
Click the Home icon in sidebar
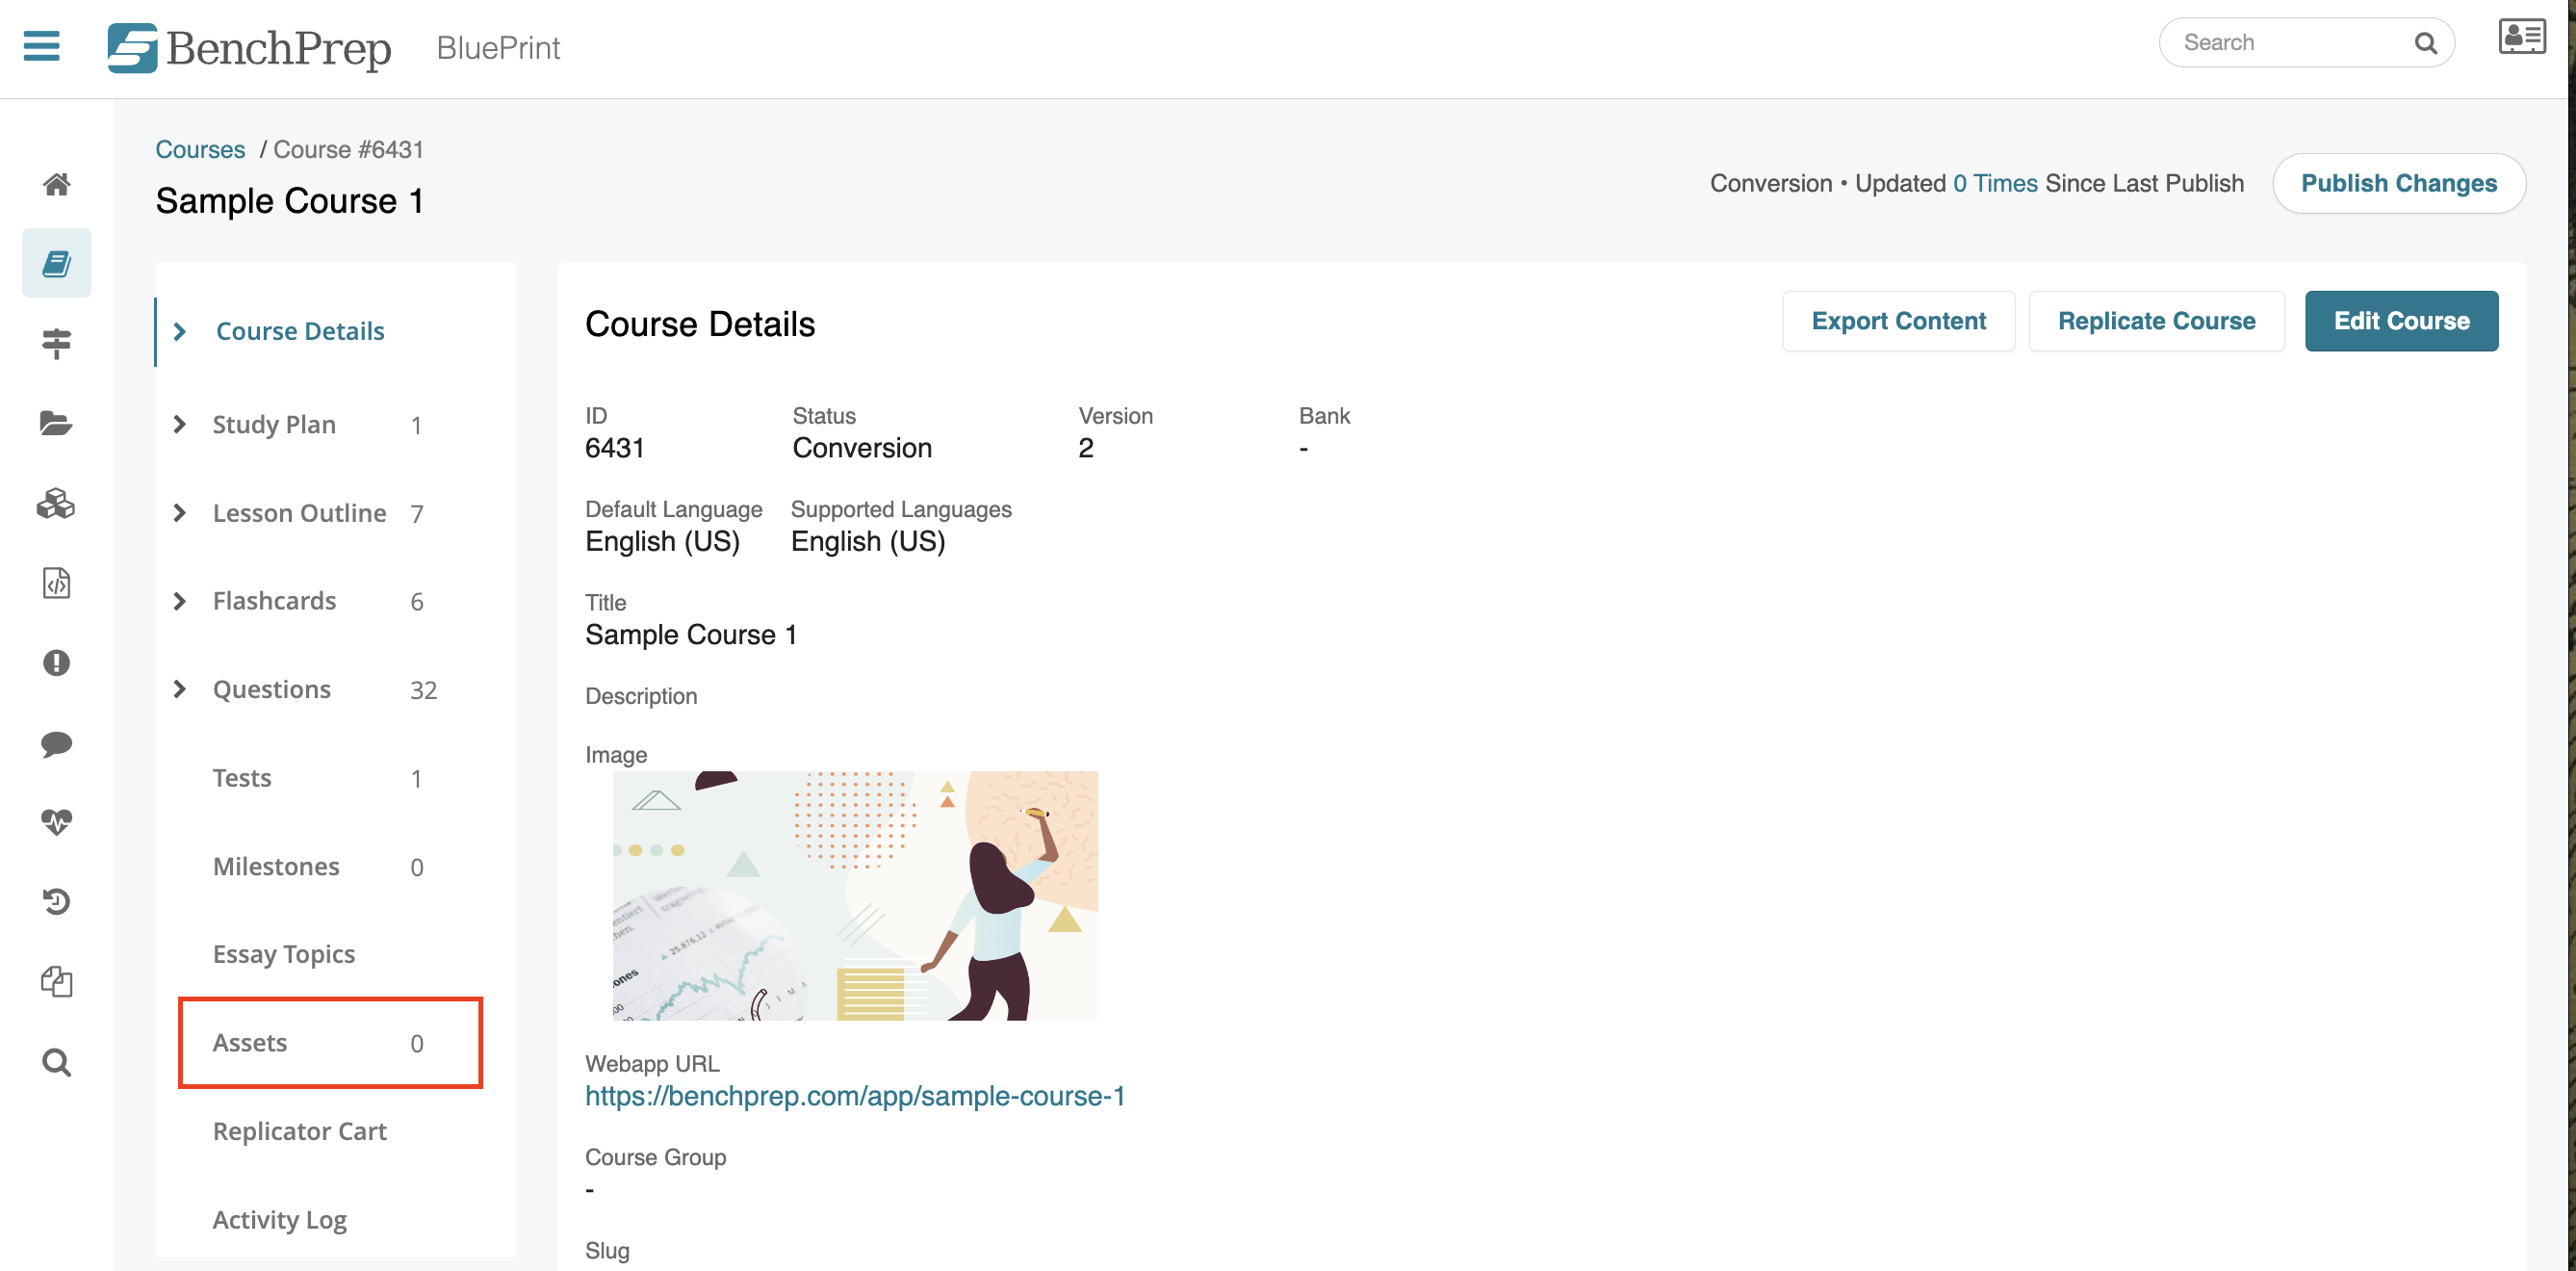click(x=57, y=185)
